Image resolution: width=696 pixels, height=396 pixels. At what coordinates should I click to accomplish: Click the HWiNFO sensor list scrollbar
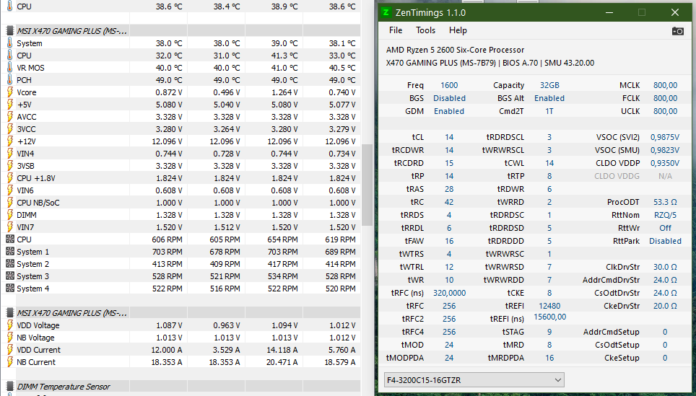click(367, 185)
